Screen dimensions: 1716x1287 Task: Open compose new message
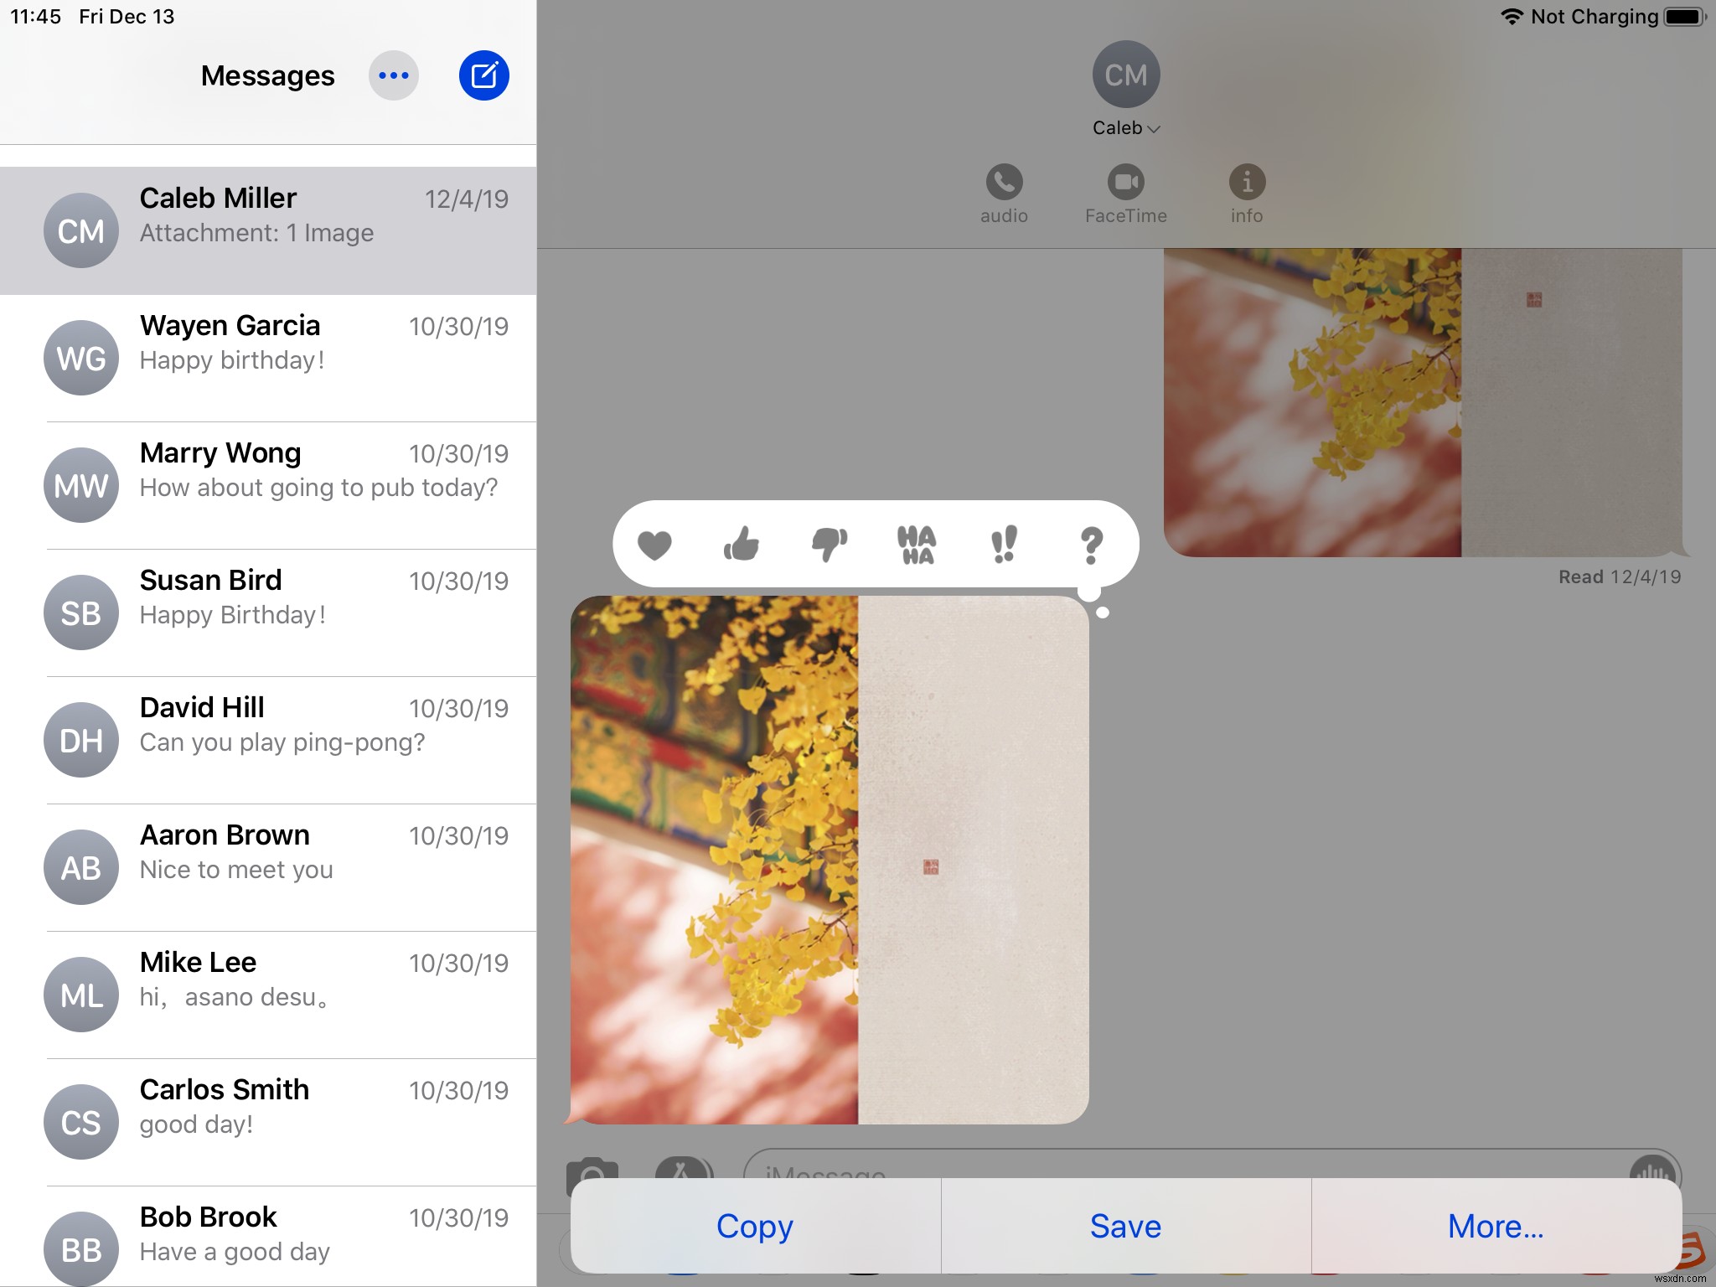[483, 75]
